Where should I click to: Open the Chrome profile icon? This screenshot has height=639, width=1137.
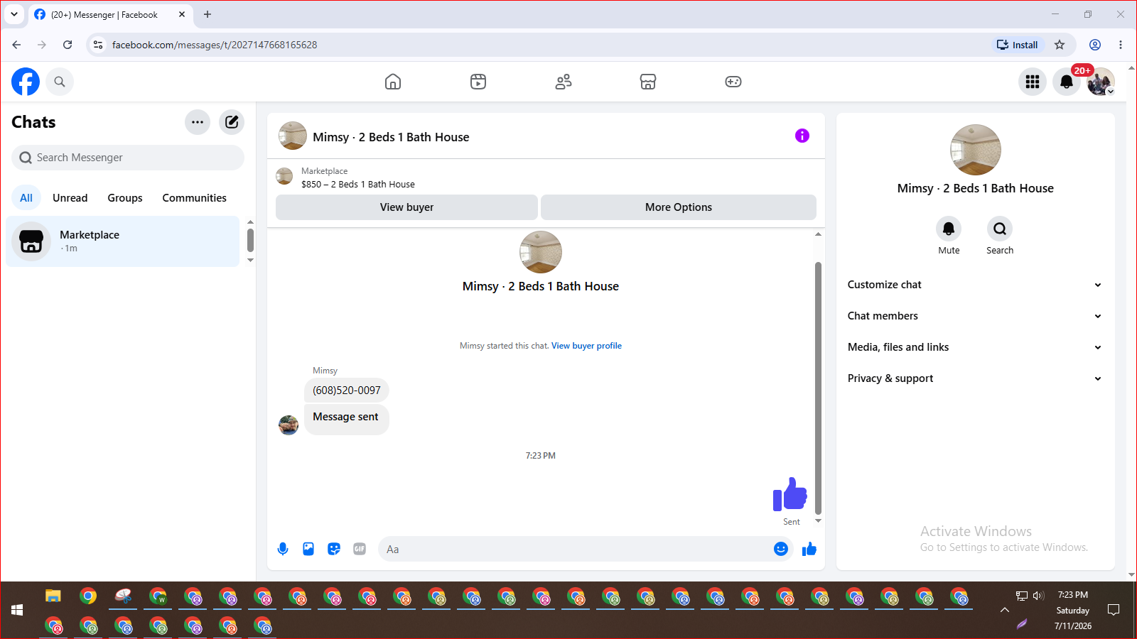click(1095, 45)
